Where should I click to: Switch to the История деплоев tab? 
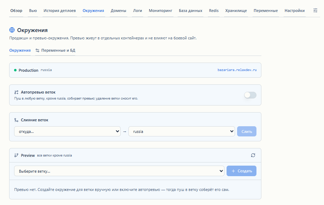(60, 11)
